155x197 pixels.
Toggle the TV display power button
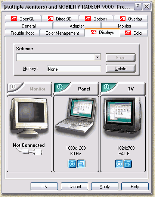point(106,87)
